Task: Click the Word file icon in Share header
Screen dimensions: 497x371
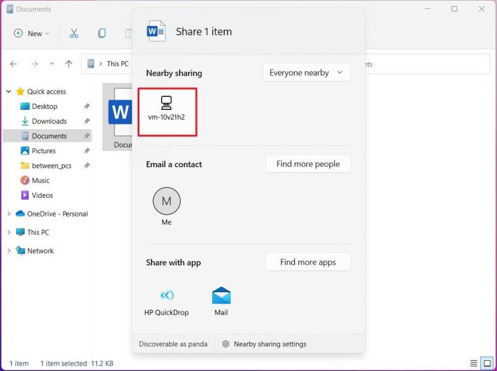Action: click(156, 31)
